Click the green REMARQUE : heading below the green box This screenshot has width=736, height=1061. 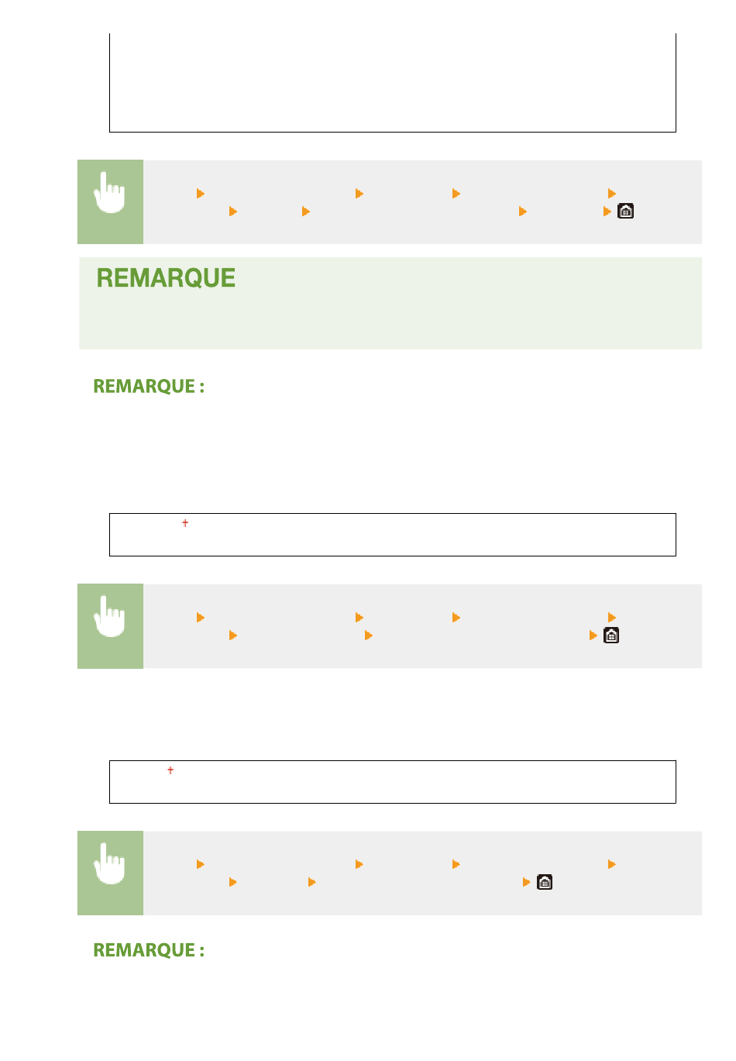(149, 386)
